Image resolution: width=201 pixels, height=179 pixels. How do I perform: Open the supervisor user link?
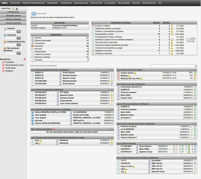pos(6,8)
